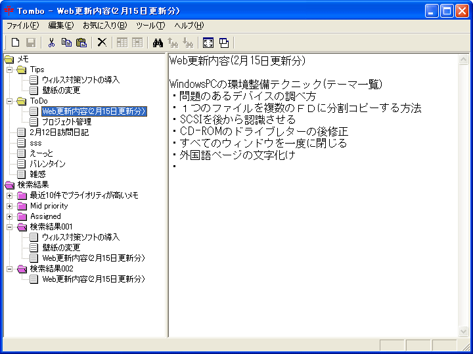Click the ToDo folder icon
The image size is (473, 354).
(22, 101)
